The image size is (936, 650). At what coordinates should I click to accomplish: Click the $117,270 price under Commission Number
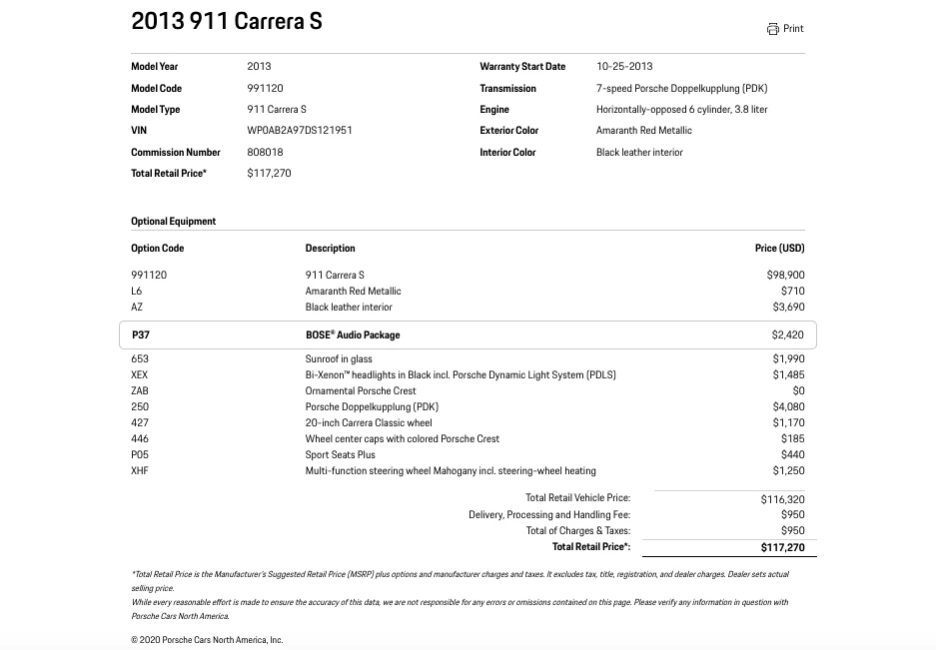pyautogui.click(x=270, y=173)
